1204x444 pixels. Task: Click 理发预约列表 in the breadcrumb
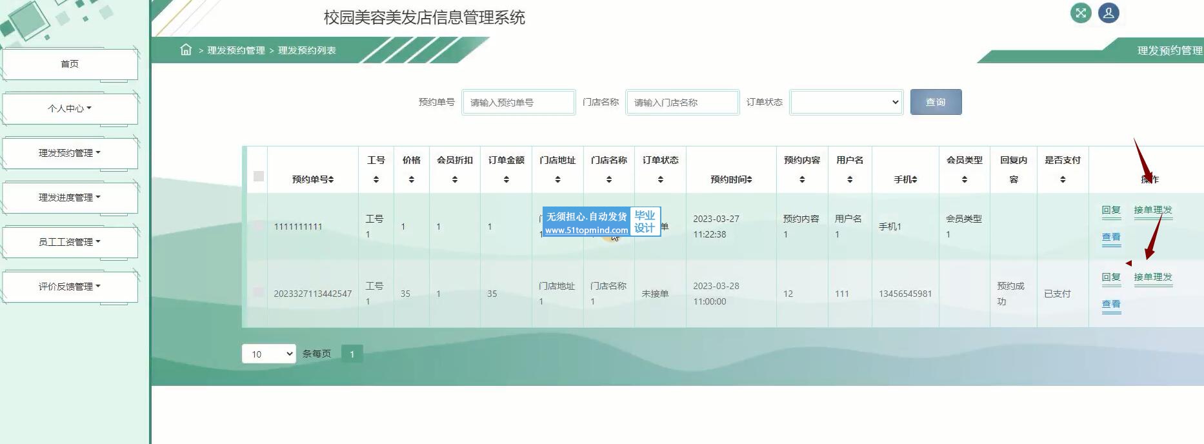(x=307, y=50)
